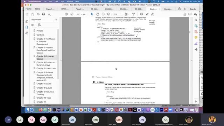Open Firefox from the Dock
The image size is (224, 126).
tap(41, 110)
